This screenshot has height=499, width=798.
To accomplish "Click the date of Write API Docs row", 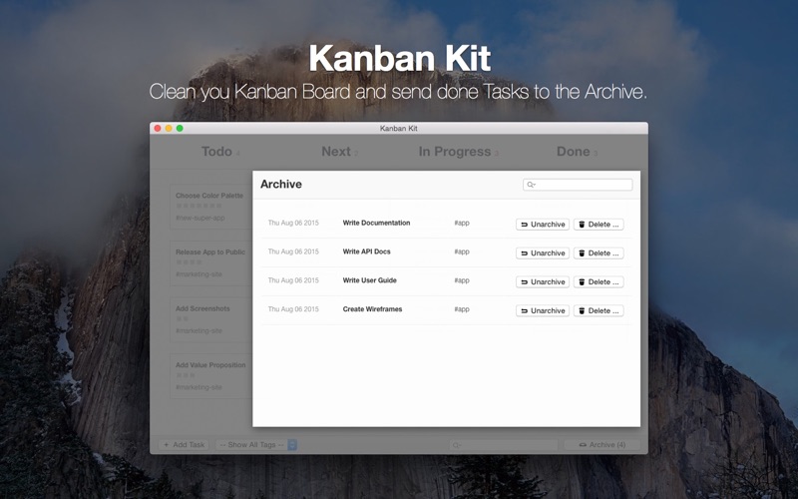I will [x=293, y=251].
